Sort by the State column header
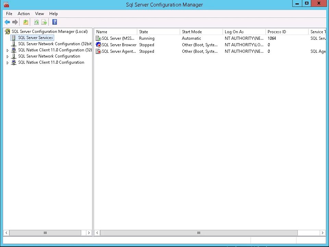This screenshot has width=329, height=247. (x=158, y=32)
